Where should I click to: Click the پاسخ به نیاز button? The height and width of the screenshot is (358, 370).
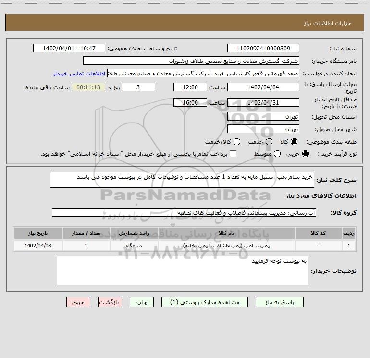[280, 302]
